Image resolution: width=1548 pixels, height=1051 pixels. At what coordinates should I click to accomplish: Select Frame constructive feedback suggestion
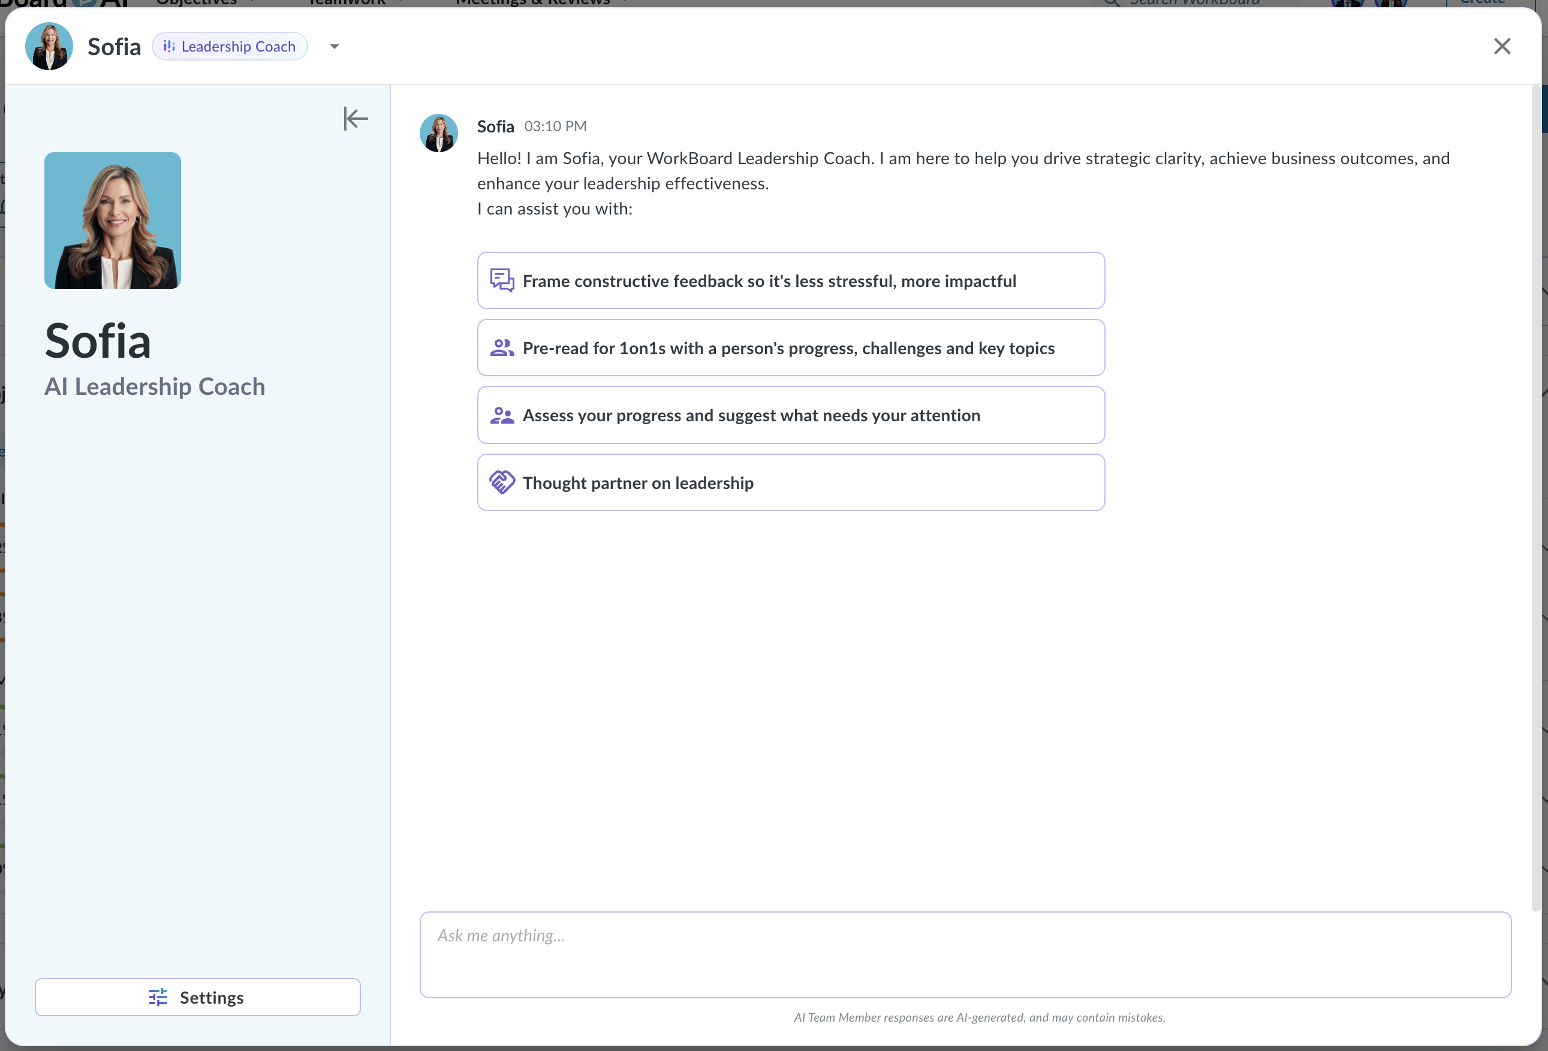coord(791,281)
